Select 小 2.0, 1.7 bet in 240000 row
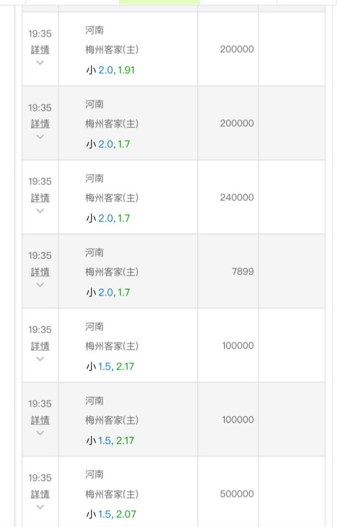337x527 pixels. (x=108, y=218)
